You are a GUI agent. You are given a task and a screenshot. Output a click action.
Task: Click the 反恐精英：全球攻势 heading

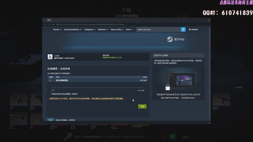click(x=59, y=68)
